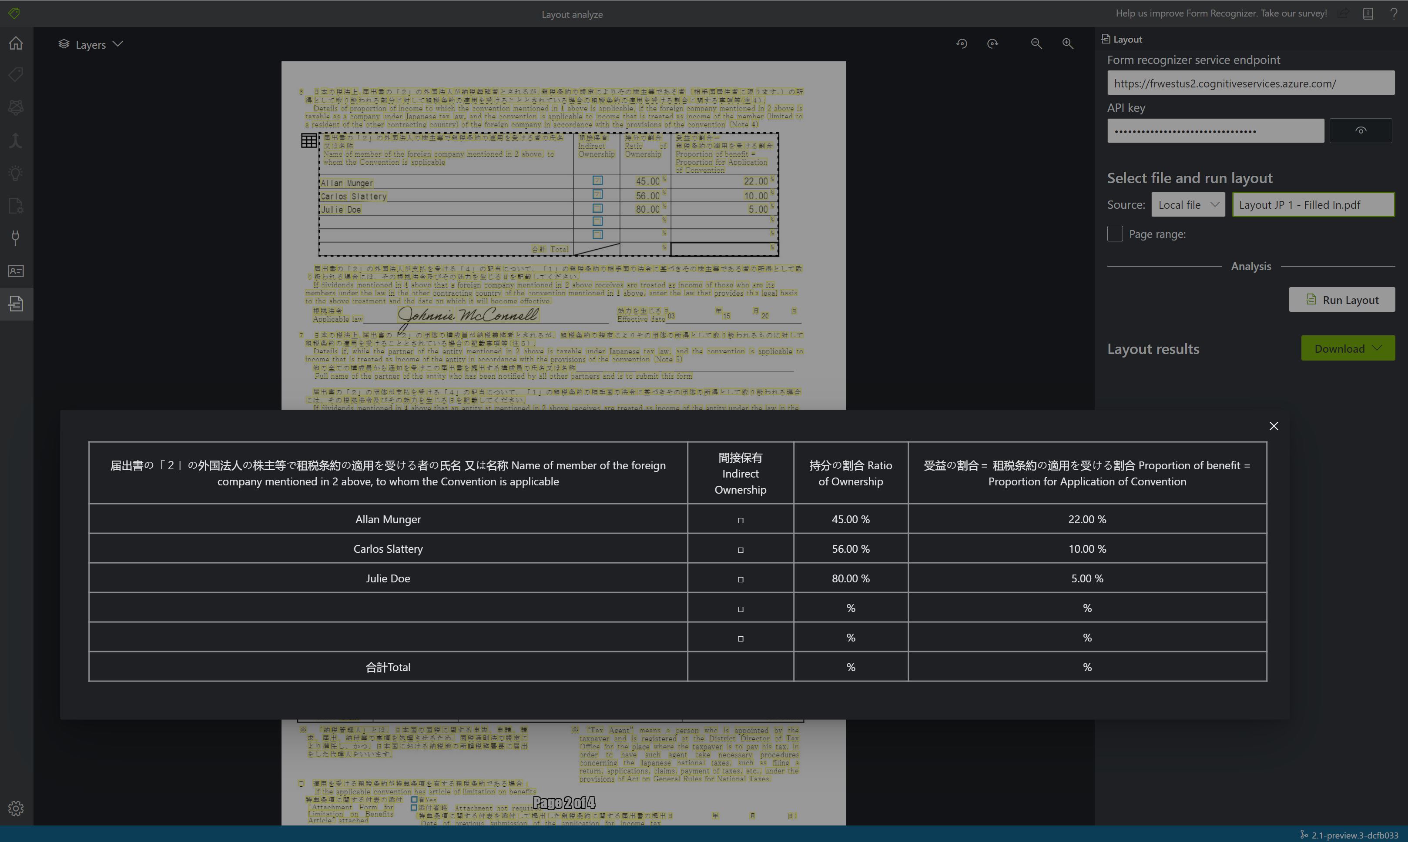This screenshot has height=842, width=1408.
Task: Click the neural network model icon
Action: 16,107
